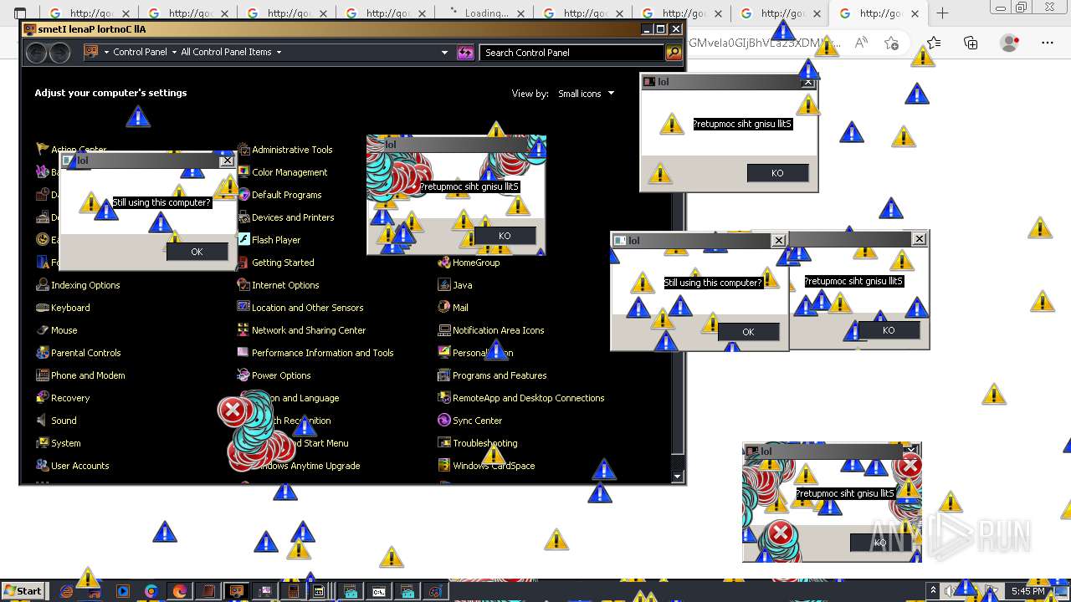Viewport: 1071px width, 602px height.
Task: Go back in Control Panel window
Action: 37,53
